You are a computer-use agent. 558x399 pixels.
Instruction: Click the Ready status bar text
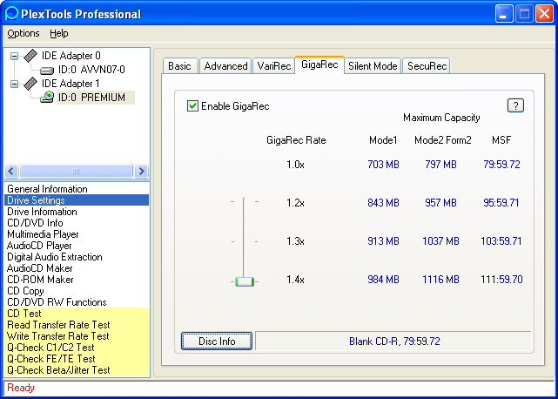click(21, 388)
